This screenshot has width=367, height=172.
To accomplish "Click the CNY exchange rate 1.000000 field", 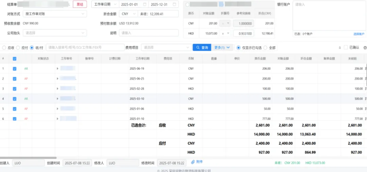I will [x=243, y=23].
